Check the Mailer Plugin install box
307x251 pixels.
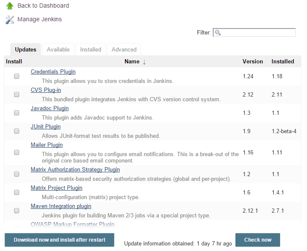pos(17,152)
